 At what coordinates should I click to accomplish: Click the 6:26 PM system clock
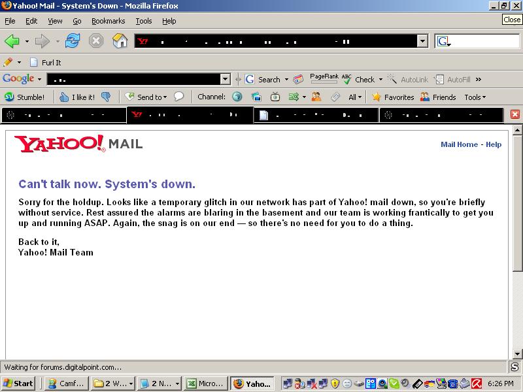click(x=501, y=384)
